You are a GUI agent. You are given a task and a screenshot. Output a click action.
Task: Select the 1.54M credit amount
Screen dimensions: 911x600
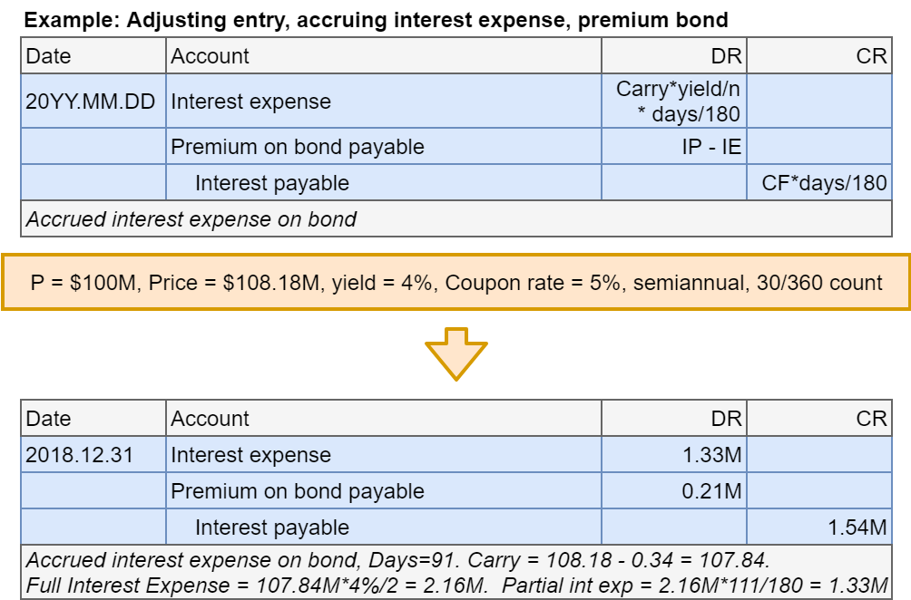tap(857, 527)
